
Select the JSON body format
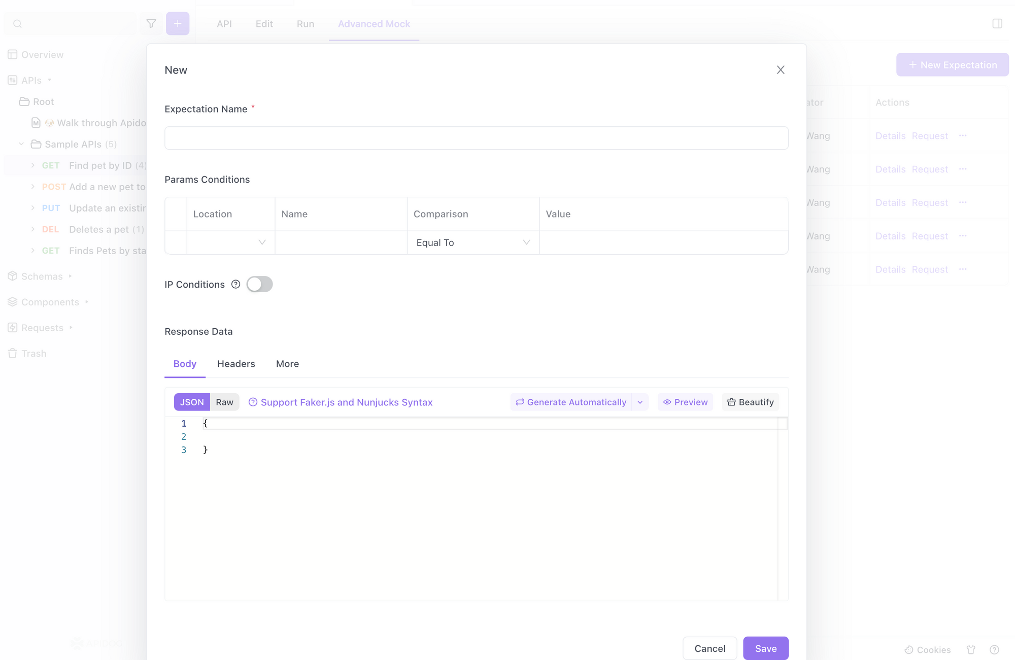pyautogui.click(x=192, y=402)
